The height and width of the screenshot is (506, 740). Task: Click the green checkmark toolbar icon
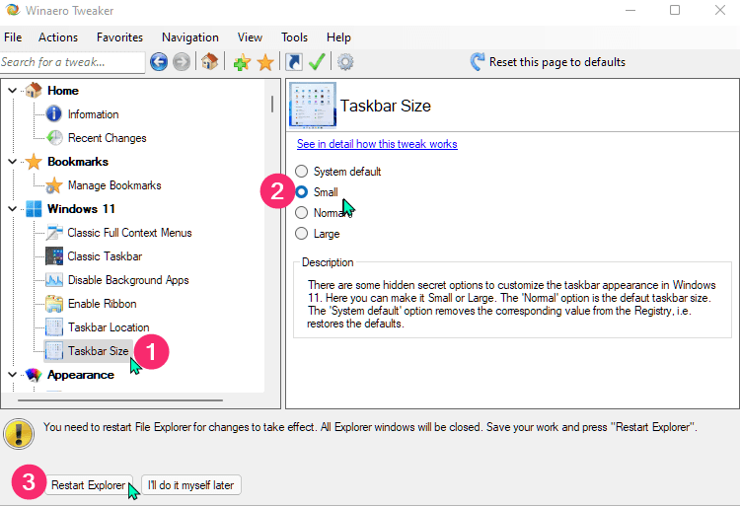pos(317,62)
